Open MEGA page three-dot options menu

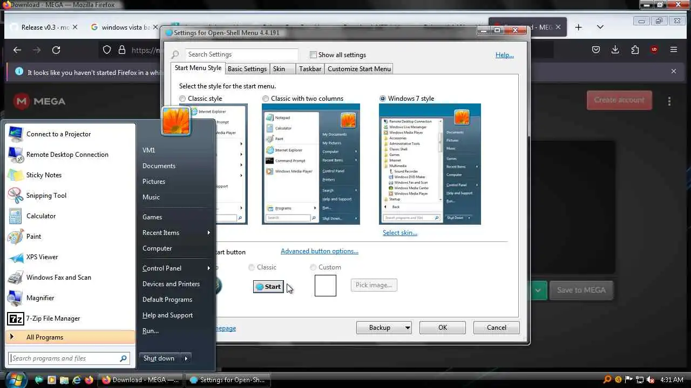[x=669, y=101]
